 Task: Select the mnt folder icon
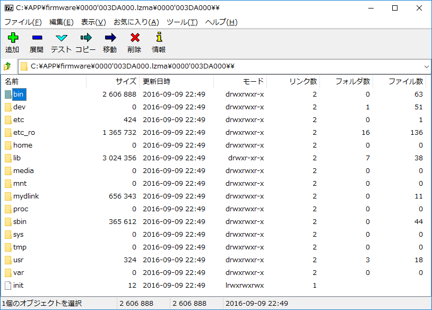click(8, 184)
